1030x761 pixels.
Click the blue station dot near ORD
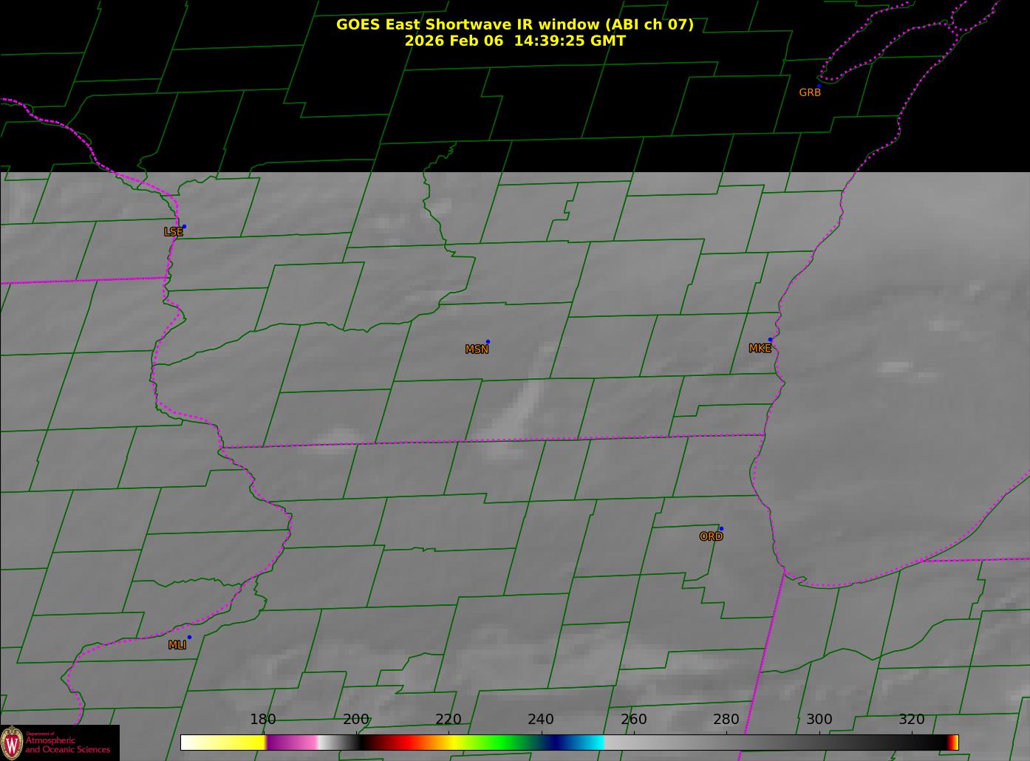coord(721,529)
